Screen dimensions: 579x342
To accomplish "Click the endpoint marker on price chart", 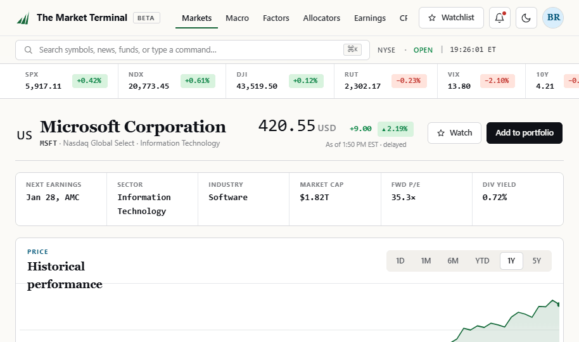I will point(558,305).
